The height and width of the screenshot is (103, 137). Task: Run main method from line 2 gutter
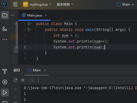pos(29,30)
